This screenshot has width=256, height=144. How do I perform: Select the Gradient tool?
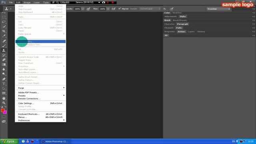coord(4,64)
